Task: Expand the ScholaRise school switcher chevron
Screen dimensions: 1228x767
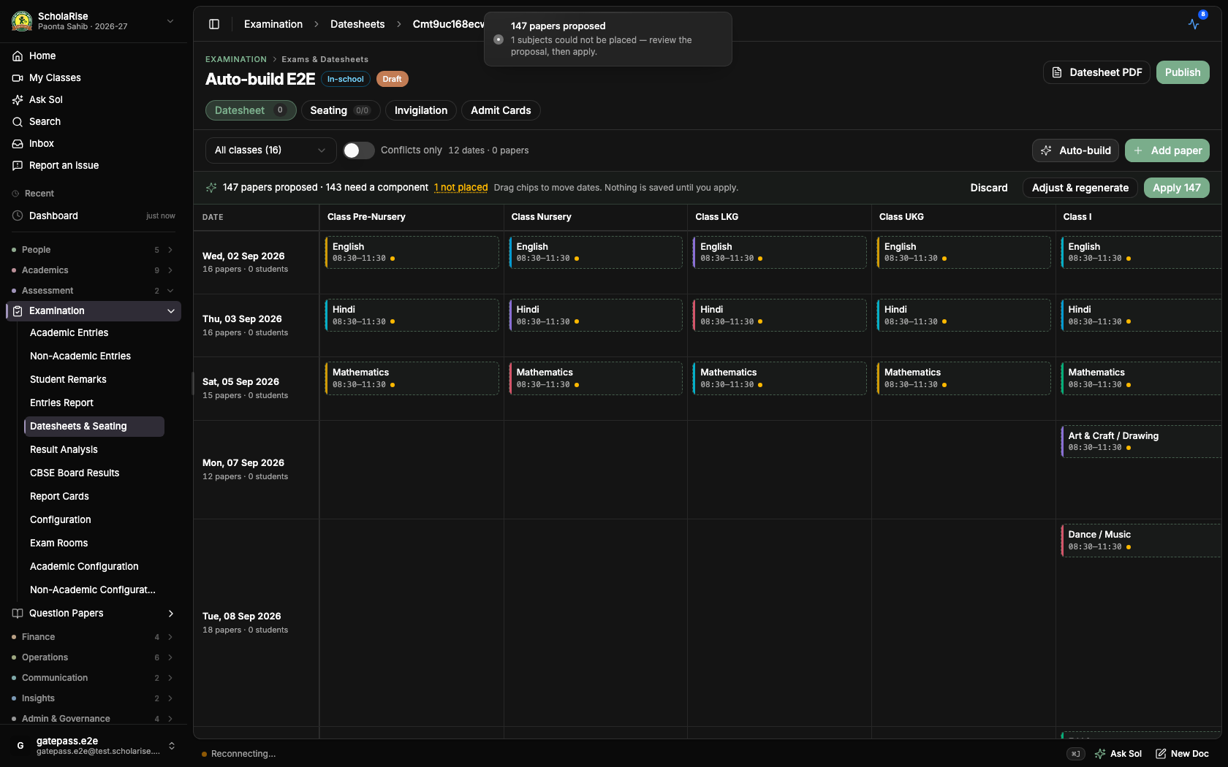Action: point(170,20)
